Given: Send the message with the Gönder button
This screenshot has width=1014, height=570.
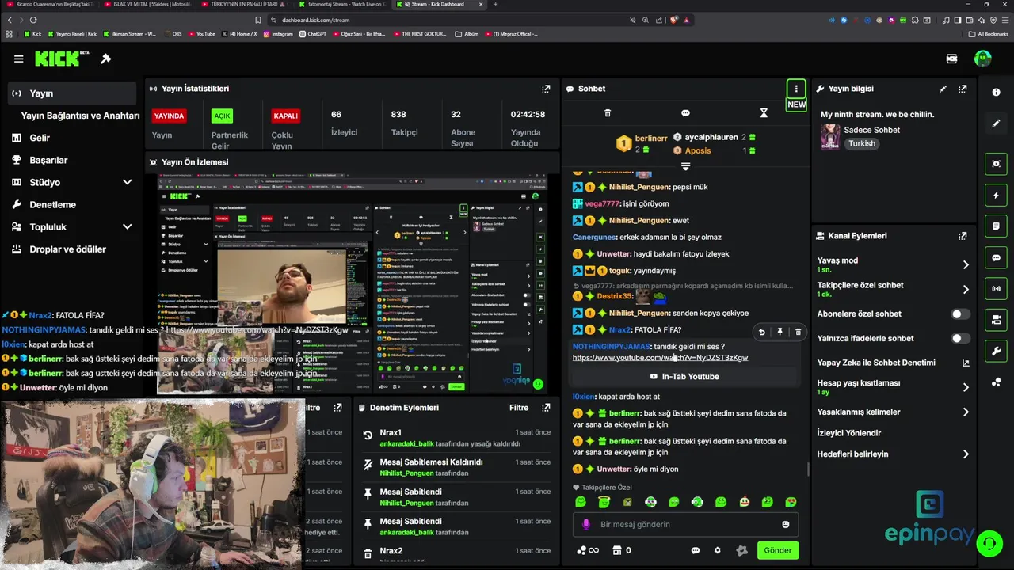Looking at the screenshot, I should [x=777, y=550].
